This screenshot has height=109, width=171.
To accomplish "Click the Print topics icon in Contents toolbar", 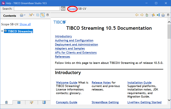I will click(22, 15).
